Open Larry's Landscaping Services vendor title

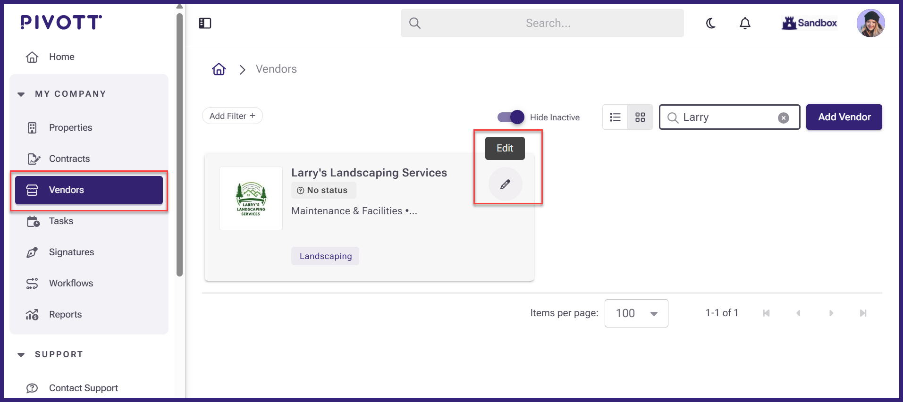[x=369, y=173]
